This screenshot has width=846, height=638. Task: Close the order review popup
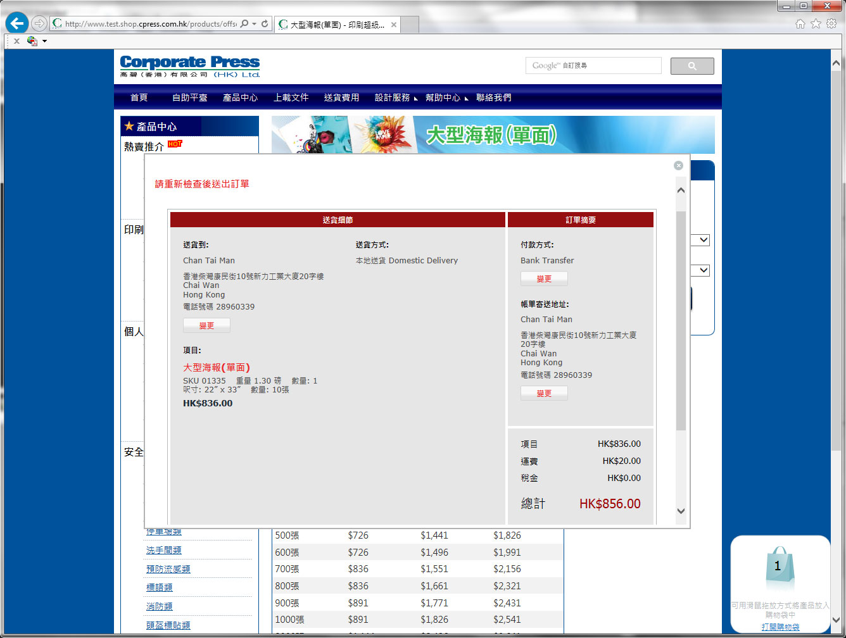(x=678, y=166)
